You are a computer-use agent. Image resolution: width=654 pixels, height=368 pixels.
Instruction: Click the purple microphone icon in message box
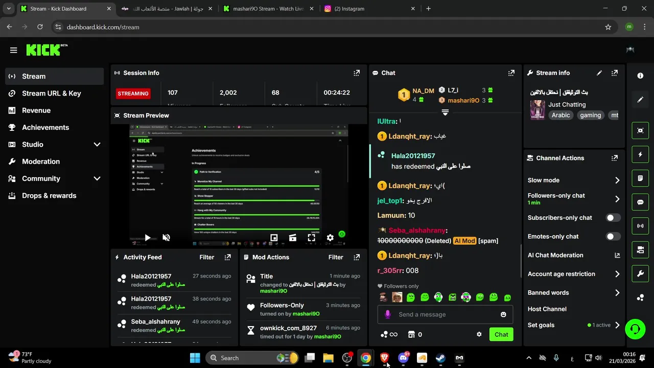pyautogui.click(x=388, y=314)
